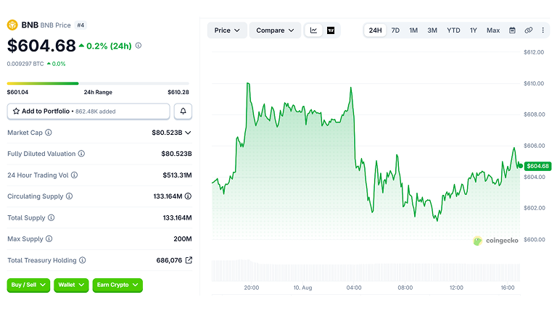Click the volume bars below the chart
The image size is (557, 313).
[366, 271]
